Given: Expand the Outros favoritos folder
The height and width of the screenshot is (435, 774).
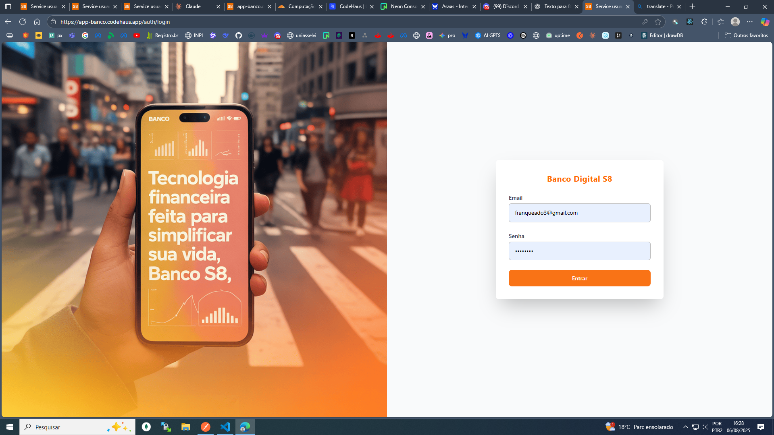Looking at the screenshot, I should [747, 35].
